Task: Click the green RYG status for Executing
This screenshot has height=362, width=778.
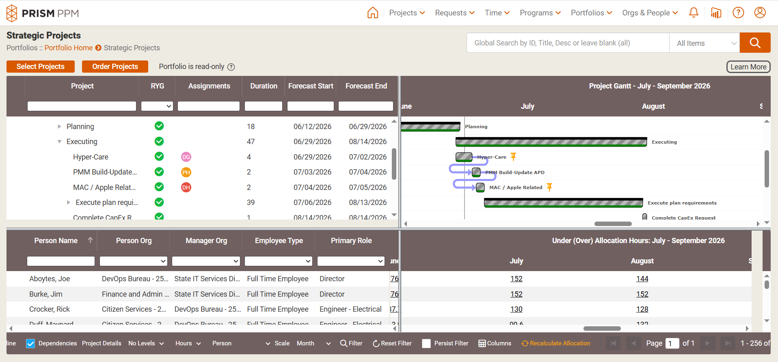Action: tap(159, 141)
